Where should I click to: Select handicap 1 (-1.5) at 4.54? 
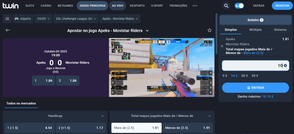pyautogui.click(x=30, y=128)
